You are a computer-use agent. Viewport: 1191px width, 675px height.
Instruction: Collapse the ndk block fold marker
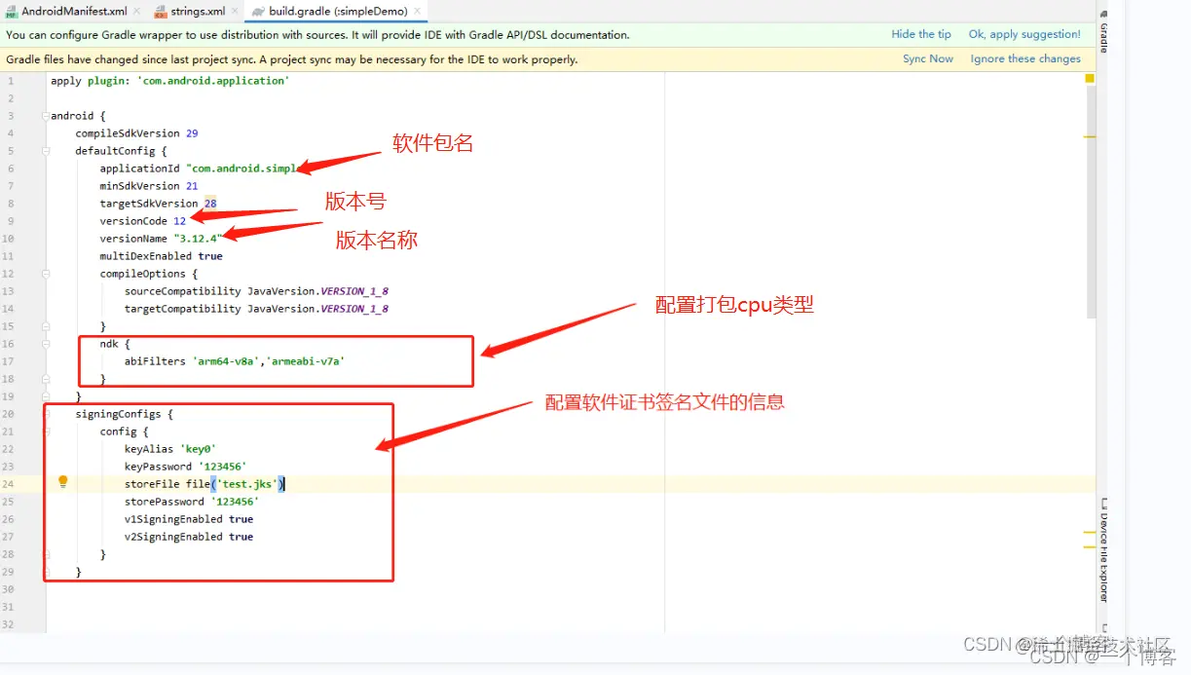44,343
